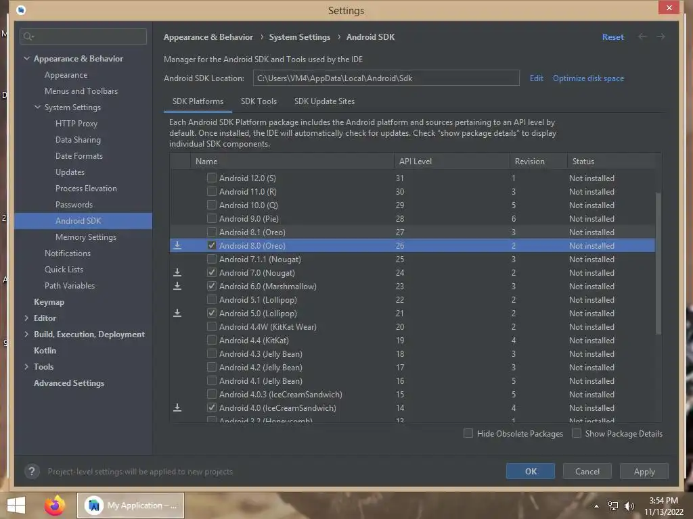693x519 pixels.
Task: Click the download icon beside Android 4.0 (IceCreamSandwich)
Action: tap(177, 407)
